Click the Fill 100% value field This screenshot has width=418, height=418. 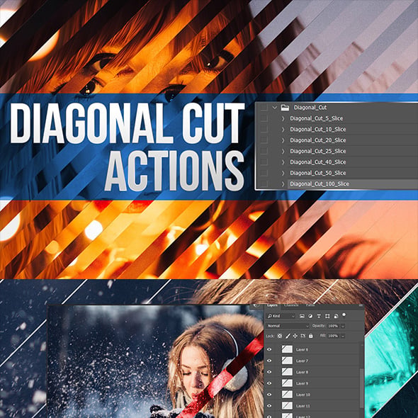pyautogui.click(x=333, y=336)
